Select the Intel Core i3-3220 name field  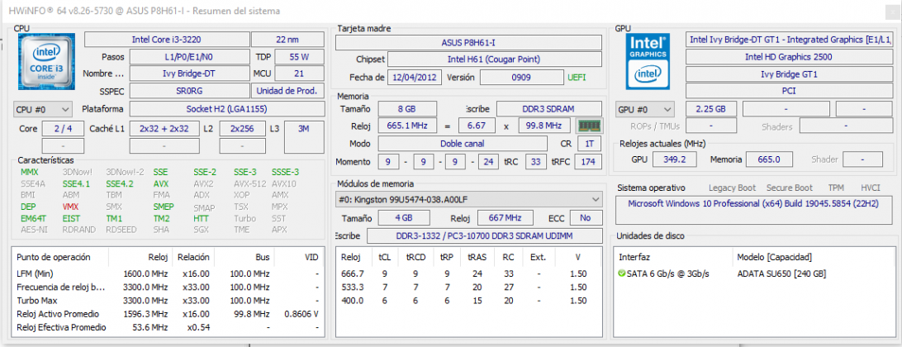(x=167, y=39)
